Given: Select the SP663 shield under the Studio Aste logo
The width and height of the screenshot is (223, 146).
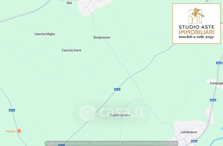Looking at the screenshot, I should point(219,63).
